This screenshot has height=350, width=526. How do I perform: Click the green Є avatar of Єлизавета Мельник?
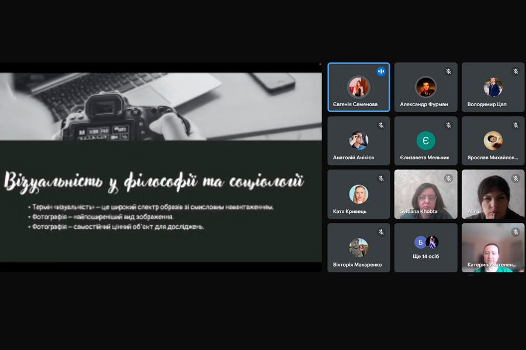[x=425, y=141]
